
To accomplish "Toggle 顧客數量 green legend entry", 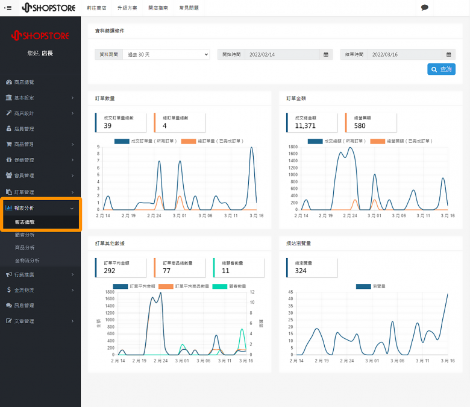I will (x=230, y=286).
